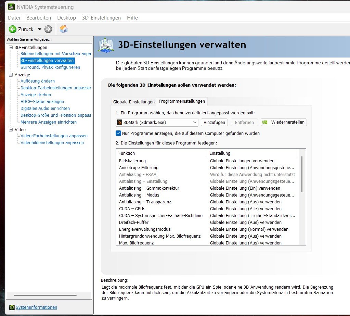This screenshot has height=316, width=350.
Task: Click the NVIDIA Systemsteuerung title bar icon
Action: tap(11, 7)
